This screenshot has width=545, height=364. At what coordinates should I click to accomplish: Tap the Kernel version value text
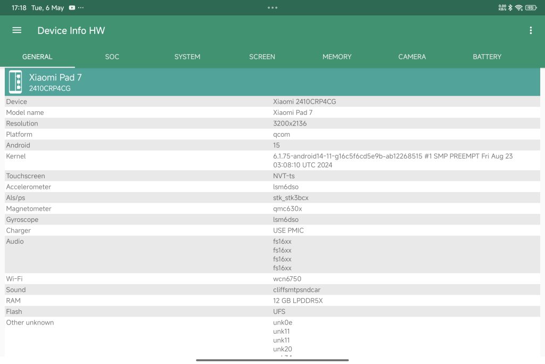click(392, 160)
